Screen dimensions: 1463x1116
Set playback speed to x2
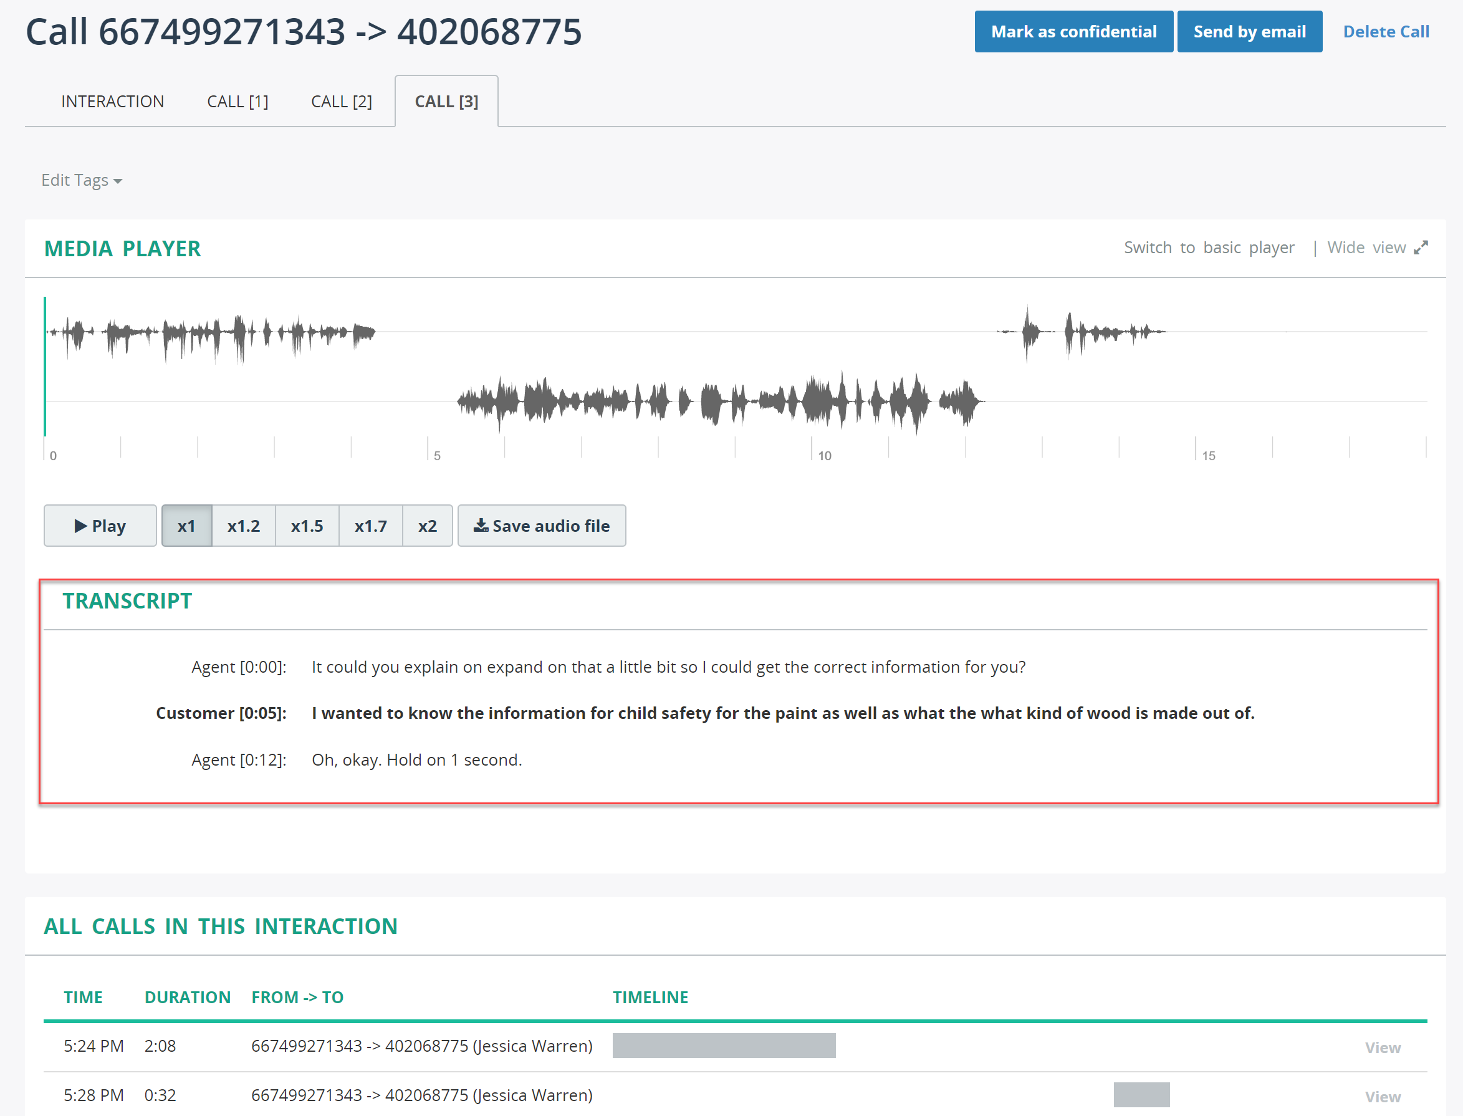coord(428,526)
